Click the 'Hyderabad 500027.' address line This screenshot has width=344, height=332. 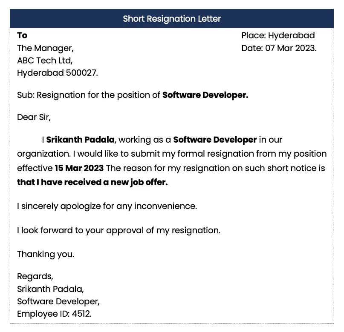58,73
